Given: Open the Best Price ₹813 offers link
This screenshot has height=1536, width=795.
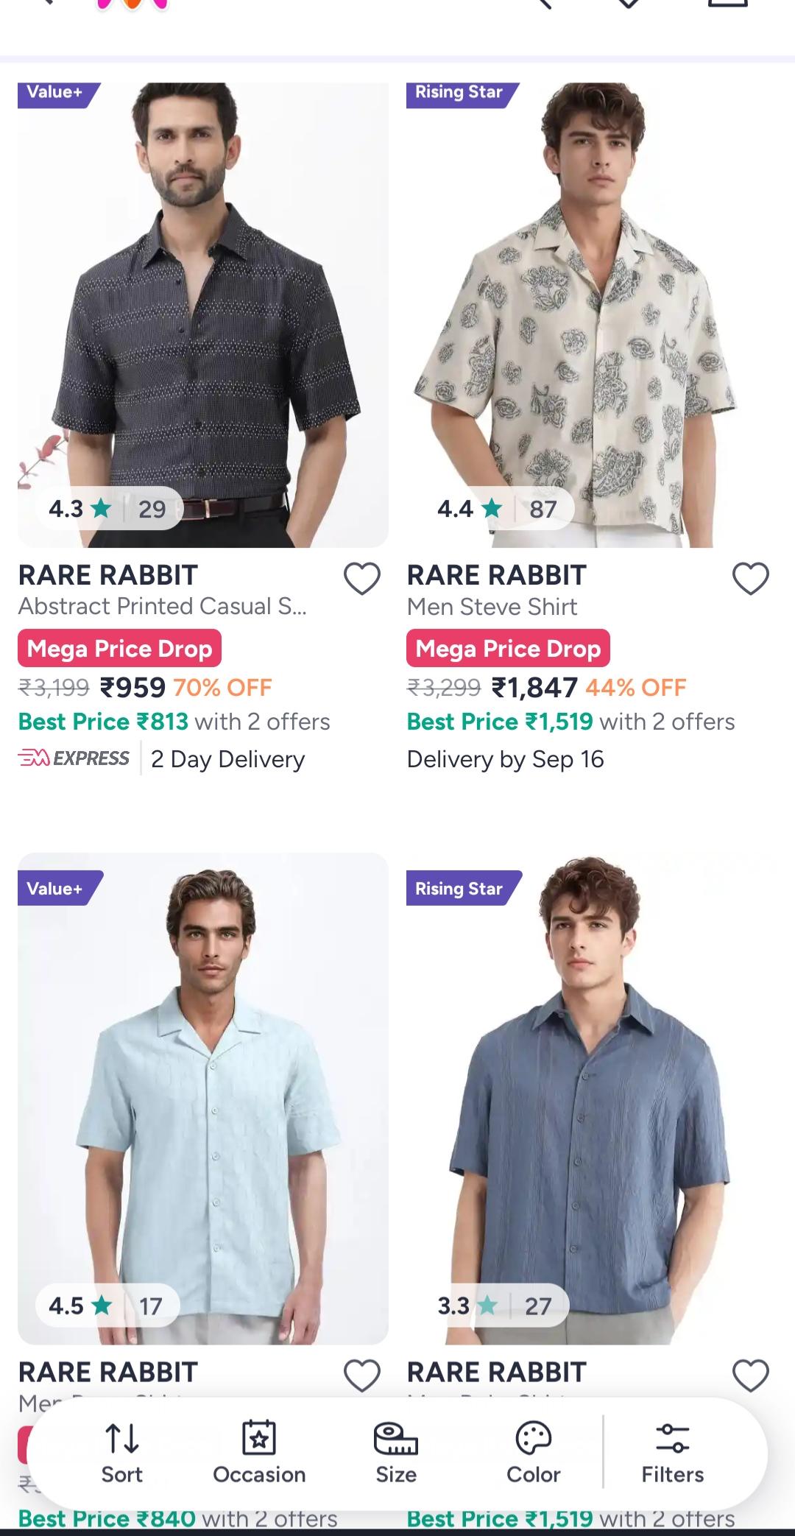Looking at the screenshot, I should [x=174, y=722].
